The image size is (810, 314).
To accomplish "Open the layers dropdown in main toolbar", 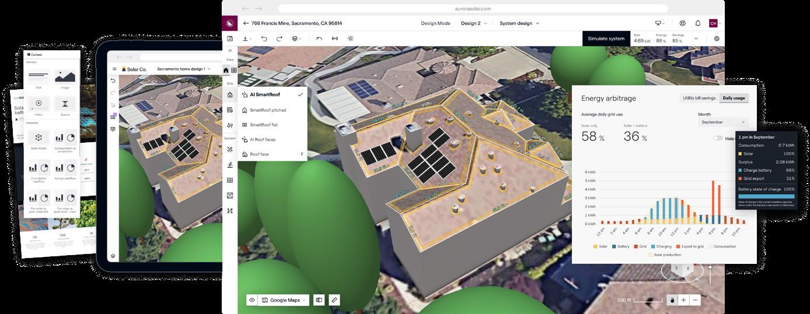I will pos(297,38).
